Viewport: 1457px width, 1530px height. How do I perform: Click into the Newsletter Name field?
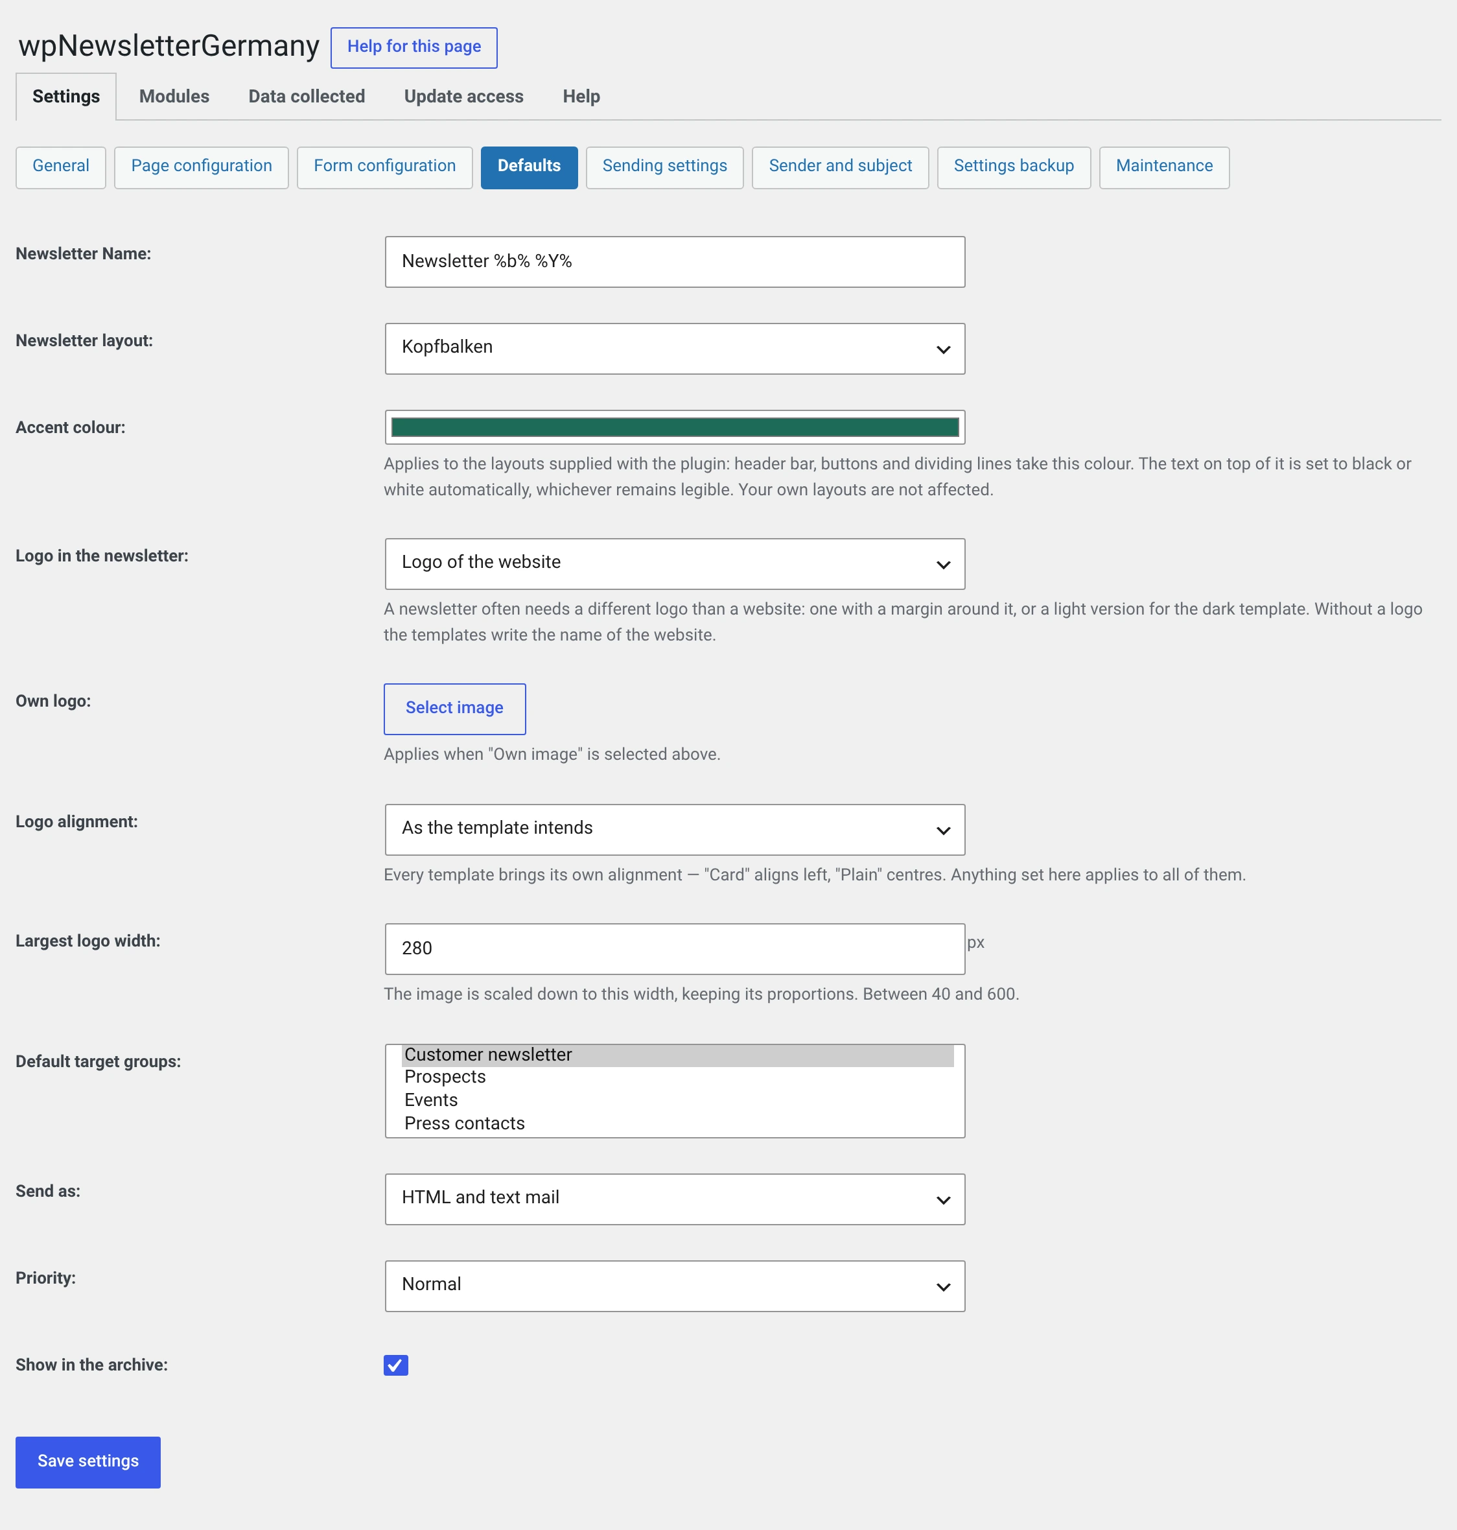pyautogui.click(x=674, y=262)
